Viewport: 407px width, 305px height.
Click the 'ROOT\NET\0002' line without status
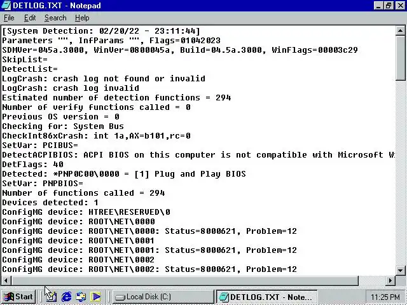[x=78, y=260]
